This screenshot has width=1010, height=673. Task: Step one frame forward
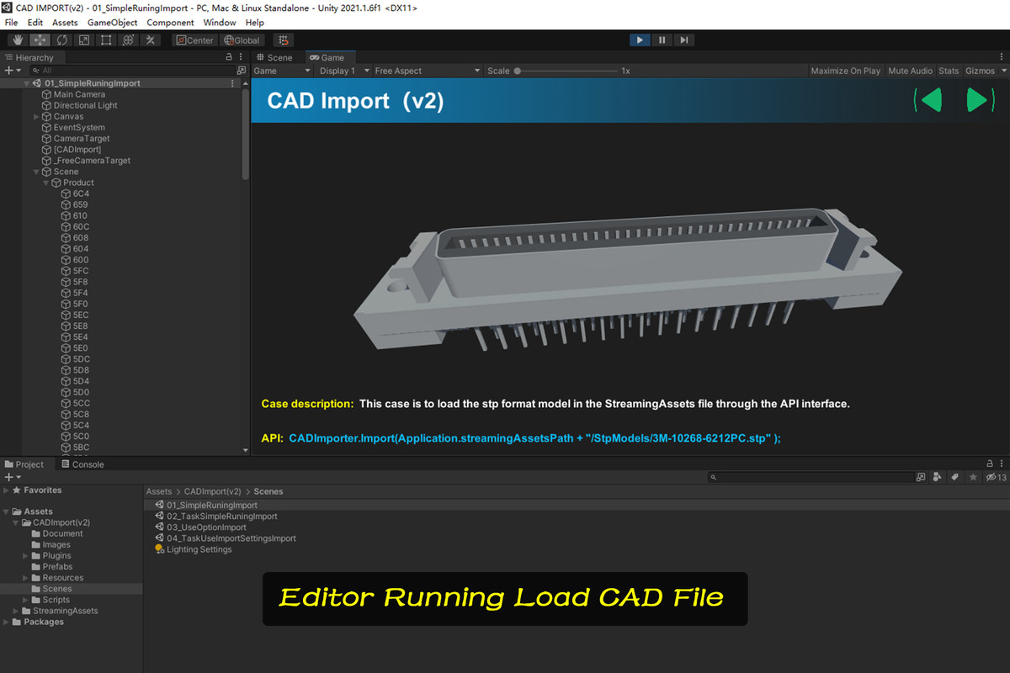pyautogui.click(x=684, y=40)
